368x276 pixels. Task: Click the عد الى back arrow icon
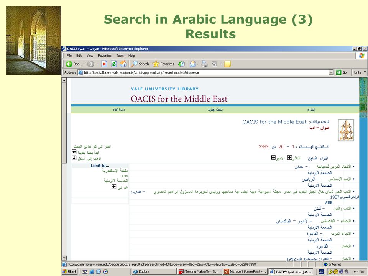(x=114, y=187)
